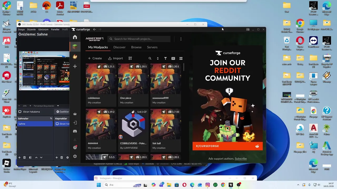Viewport: 337px width, 189px height.
Task: Go back with the CurseForge back arrow
Action: click(95, 29)
